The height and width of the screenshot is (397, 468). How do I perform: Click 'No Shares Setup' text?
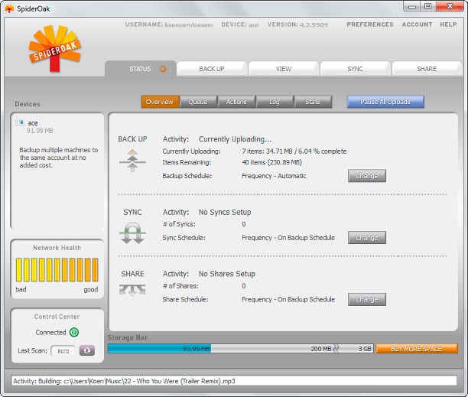coord(227,274)
